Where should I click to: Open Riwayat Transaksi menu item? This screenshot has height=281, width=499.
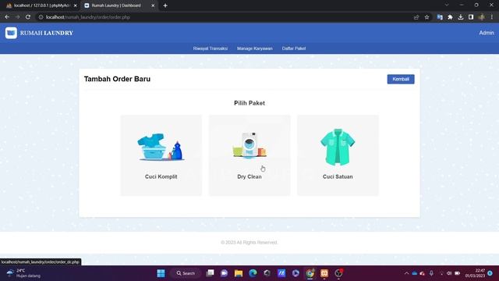pos(210,48)
